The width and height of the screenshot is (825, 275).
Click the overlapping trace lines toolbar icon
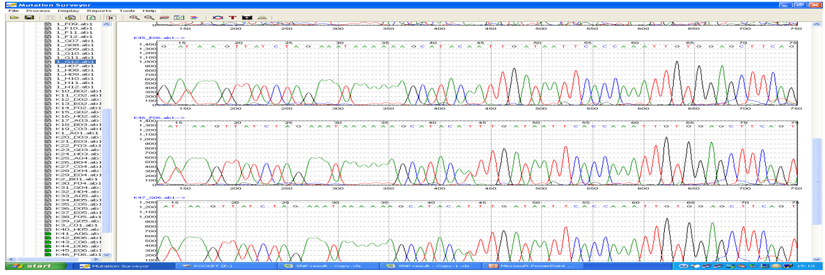click(164, 17)
